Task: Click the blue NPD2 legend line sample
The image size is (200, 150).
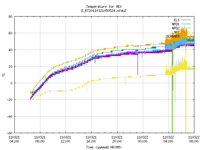Action: pyautogui.click(x=186, y=28)
